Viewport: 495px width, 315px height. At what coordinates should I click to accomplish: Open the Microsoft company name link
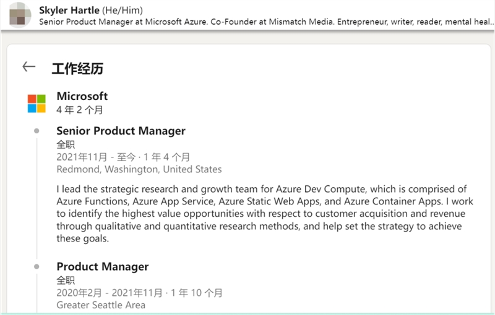coord(82,96)
